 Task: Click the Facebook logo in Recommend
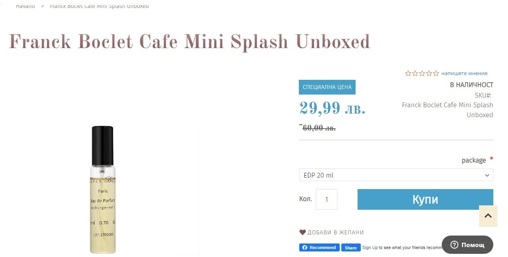tap(305, 247)
